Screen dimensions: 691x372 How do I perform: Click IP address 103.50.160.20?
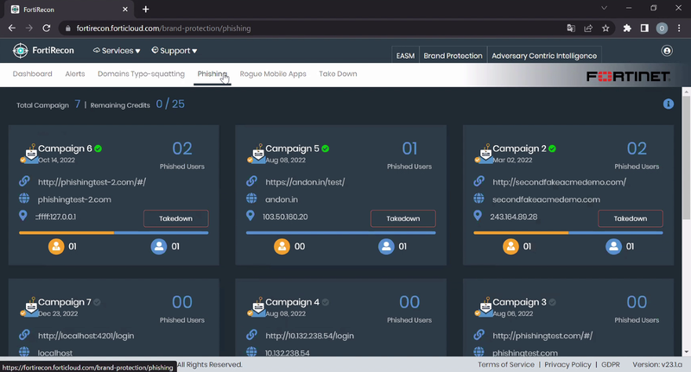(x=285, y=217)
